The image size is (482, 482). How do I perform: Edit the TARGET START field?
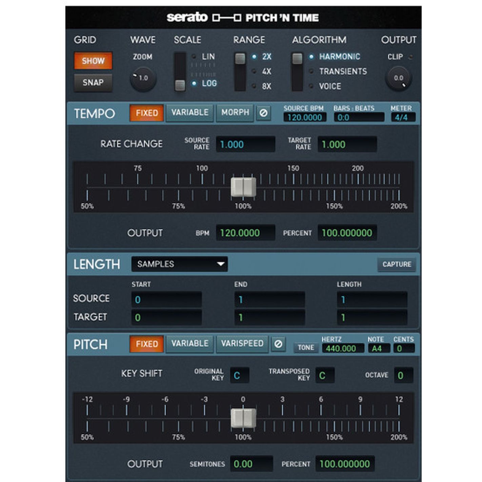tap(166, 318)
